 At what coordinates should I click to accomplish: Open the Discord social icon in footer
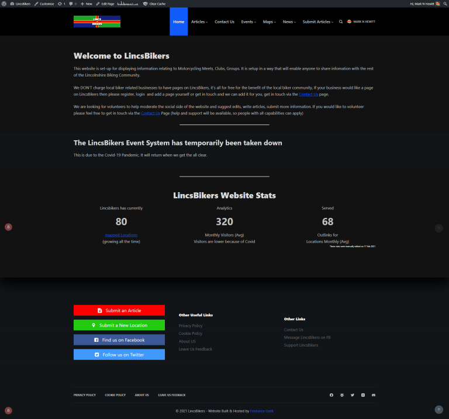point(374,395)
